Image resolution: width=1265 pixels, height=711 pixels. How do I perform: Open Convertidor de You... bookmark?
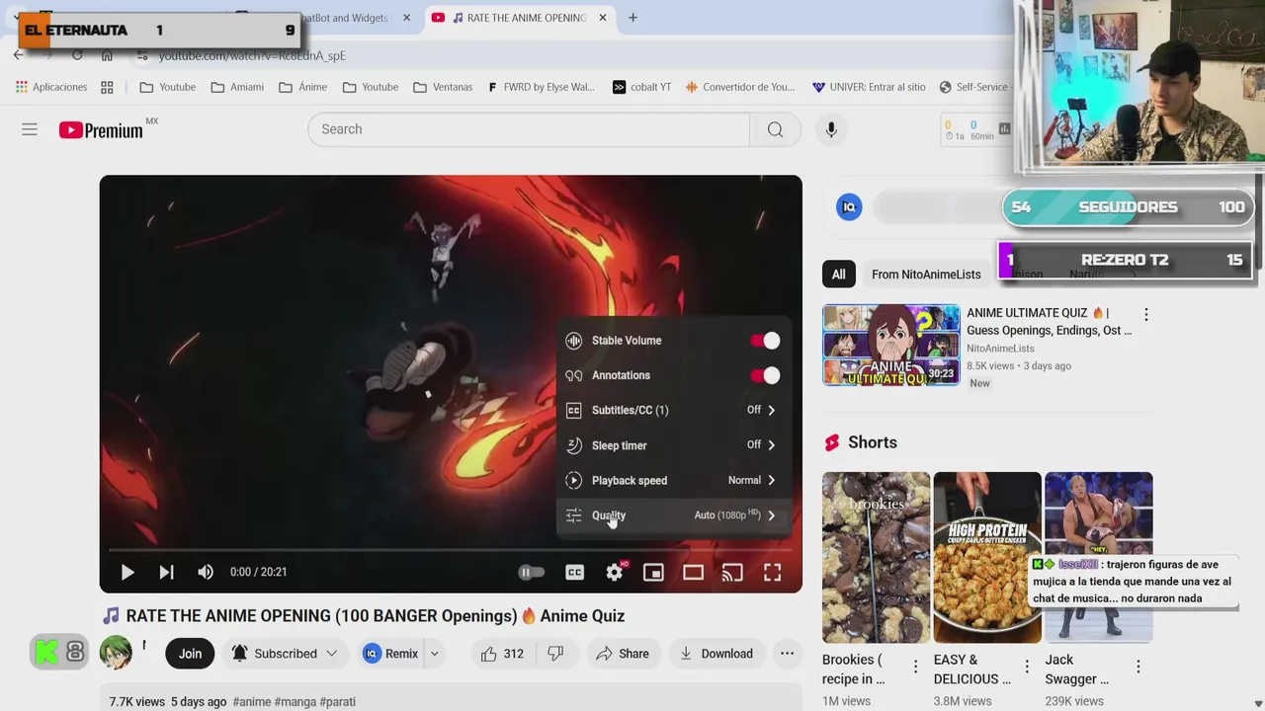coord(740,87)
